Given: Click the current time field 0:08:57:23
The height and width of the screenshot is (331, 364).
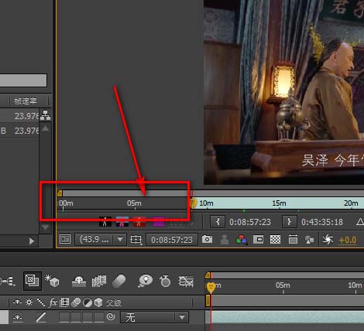Looking at the screenshot, I should coord(172,240).
